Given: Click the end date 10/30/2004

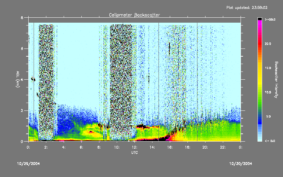Looking at the screenshot, I should coord(241,164).
